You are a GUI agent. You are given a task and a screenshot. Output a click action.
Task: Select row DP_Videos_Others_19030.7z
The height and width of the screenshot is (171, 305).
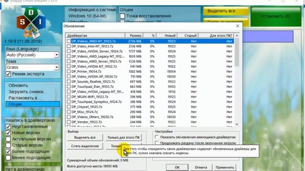[x=150, y=117]
